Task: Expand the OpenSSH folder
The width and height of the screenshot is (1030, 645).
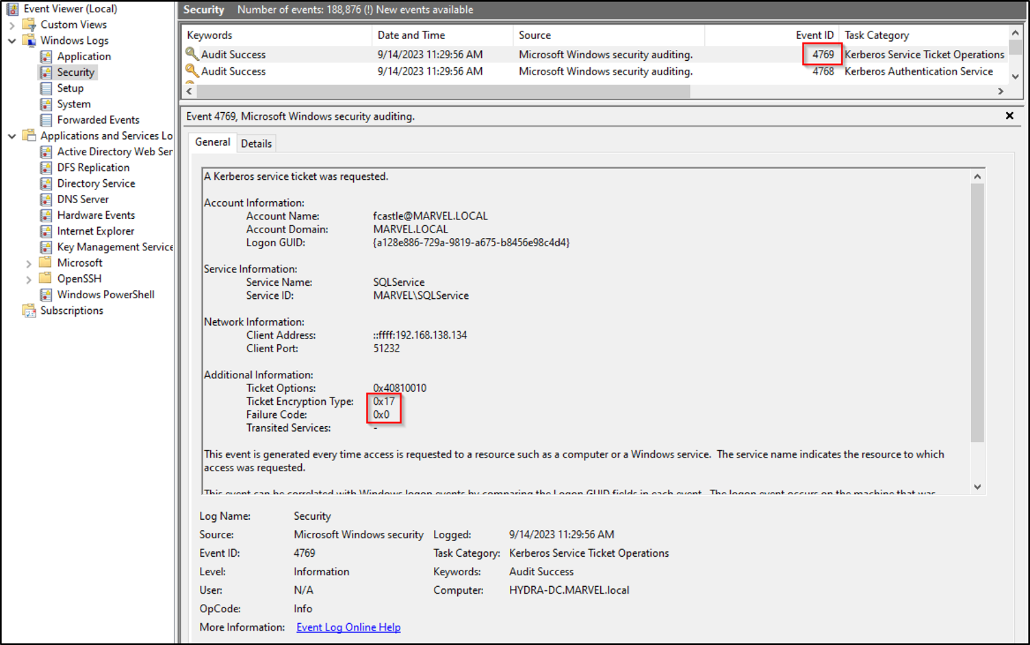Action: 29,278
